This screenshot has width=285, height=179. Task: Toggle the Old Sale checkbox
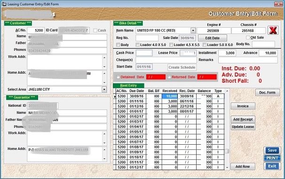click(x=248, y=38)
